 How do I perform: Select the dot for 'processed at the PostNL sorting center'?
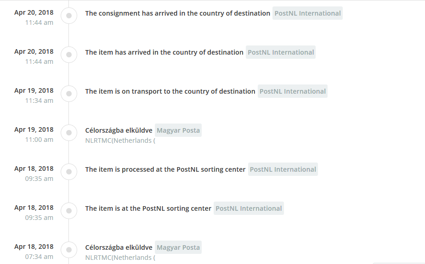click(68, 172)
